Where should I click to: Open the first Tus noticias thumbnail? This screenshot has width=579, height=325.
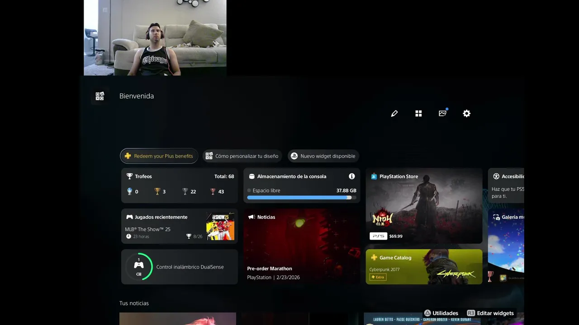click(x=178, y=319)
